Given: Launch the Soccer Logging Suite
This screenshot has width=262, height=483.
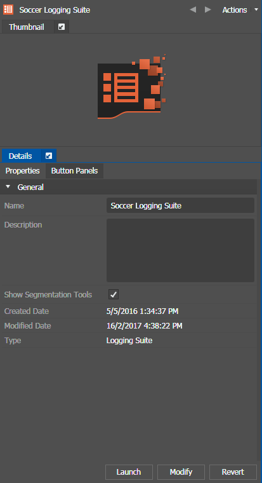Looking at the screenshot, I should tap(129, 472).
